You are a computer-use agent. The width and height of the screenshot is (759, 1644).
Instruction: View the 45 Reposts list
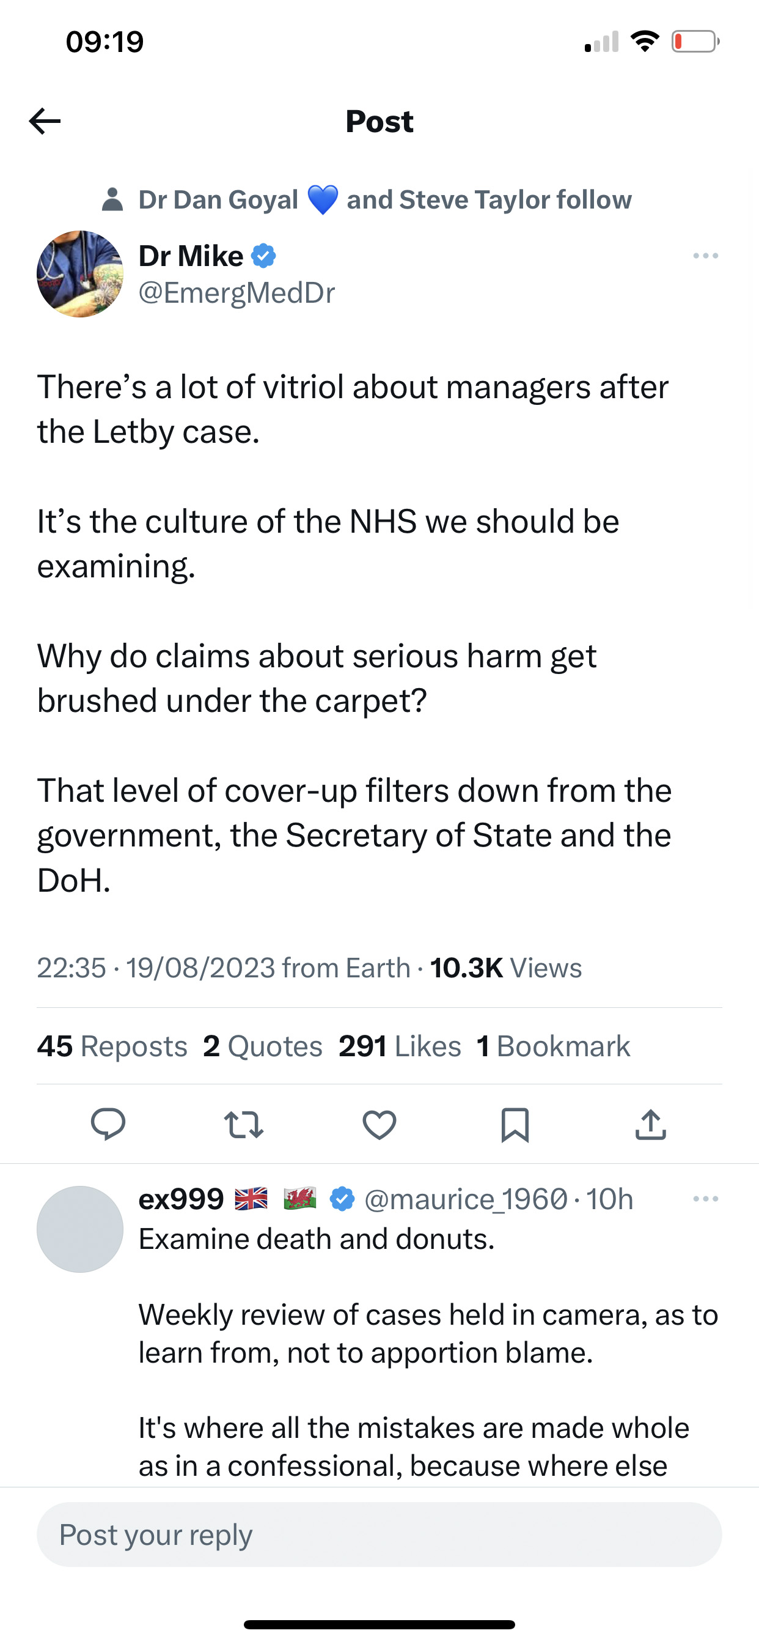[112, 1046]
